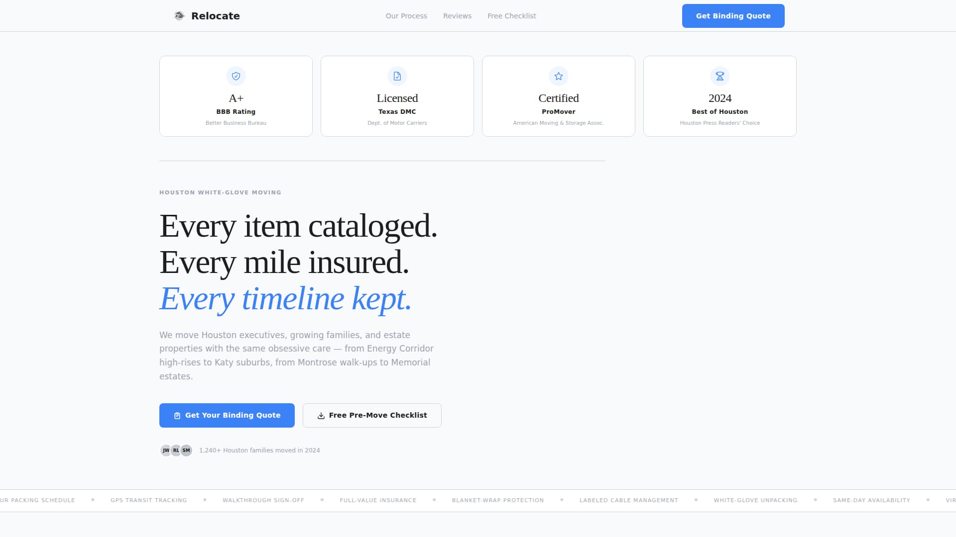Select the BBB Rating label
The image size is (956, 537).
click(236, 112)
